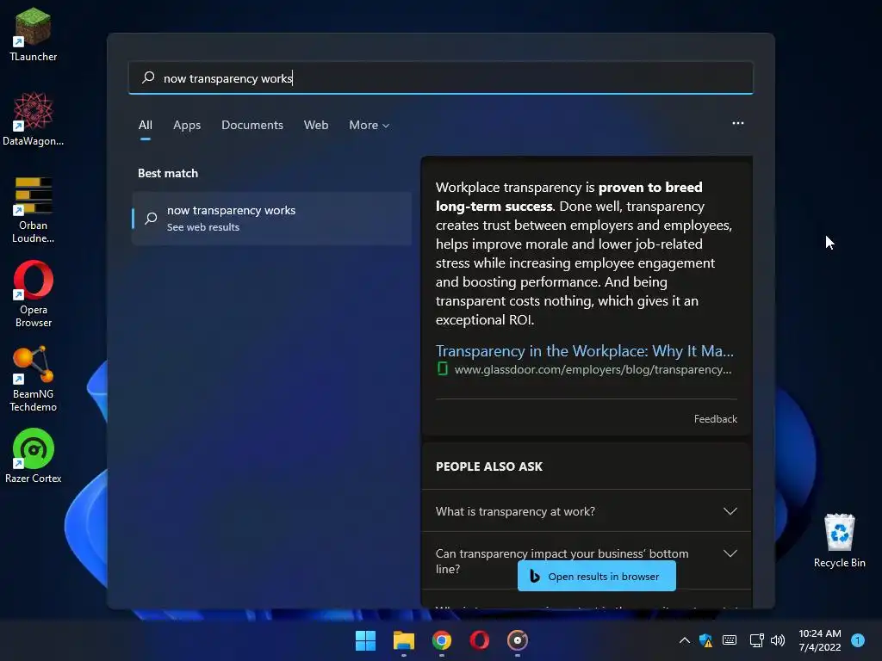The image size is (882, 661).
Task: Click the 'Best match' heading
Action: click(168, 173)
